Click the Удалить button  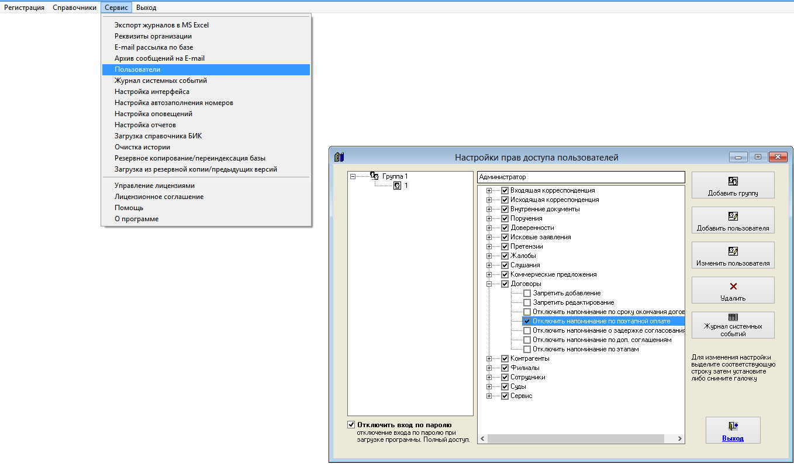(x=733, y=290)
